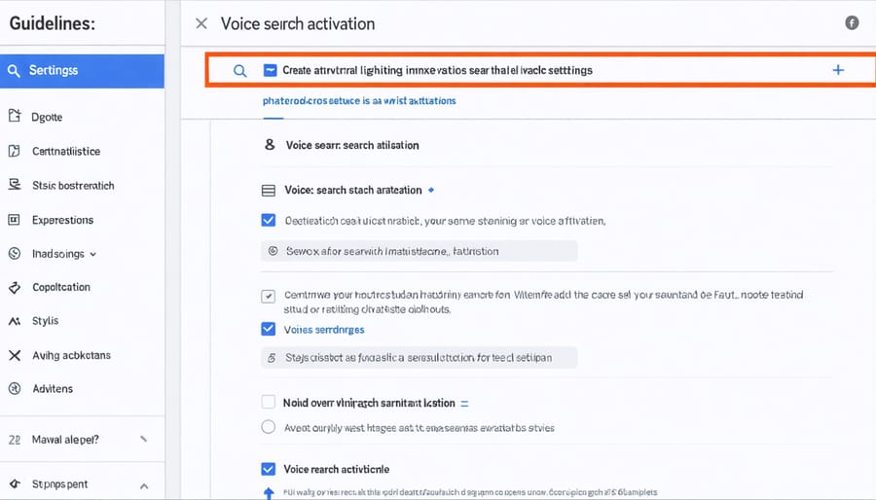Click the Certtnatliistice sidebar icon
This screenshot has width=876, height=500.
pyautogui.click(x=15, y=151)
